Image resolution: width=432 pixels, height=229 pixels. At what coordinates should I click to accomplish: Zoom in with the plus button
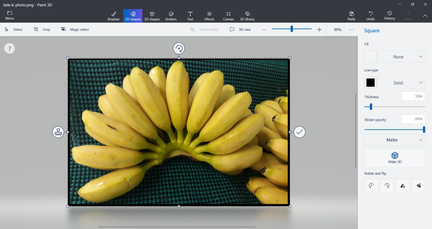[319, 29]
